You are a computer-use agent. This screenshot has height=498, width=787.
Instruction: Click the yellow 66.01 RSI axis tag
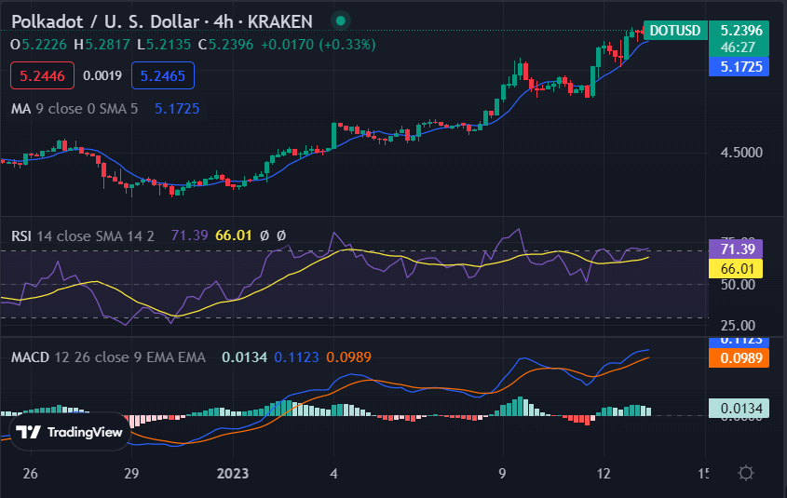tap(735, 269)
